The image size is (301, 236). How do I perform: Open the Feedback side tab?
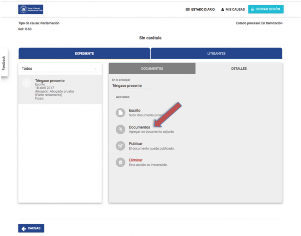pyautogui.click(x=4, y=63)
